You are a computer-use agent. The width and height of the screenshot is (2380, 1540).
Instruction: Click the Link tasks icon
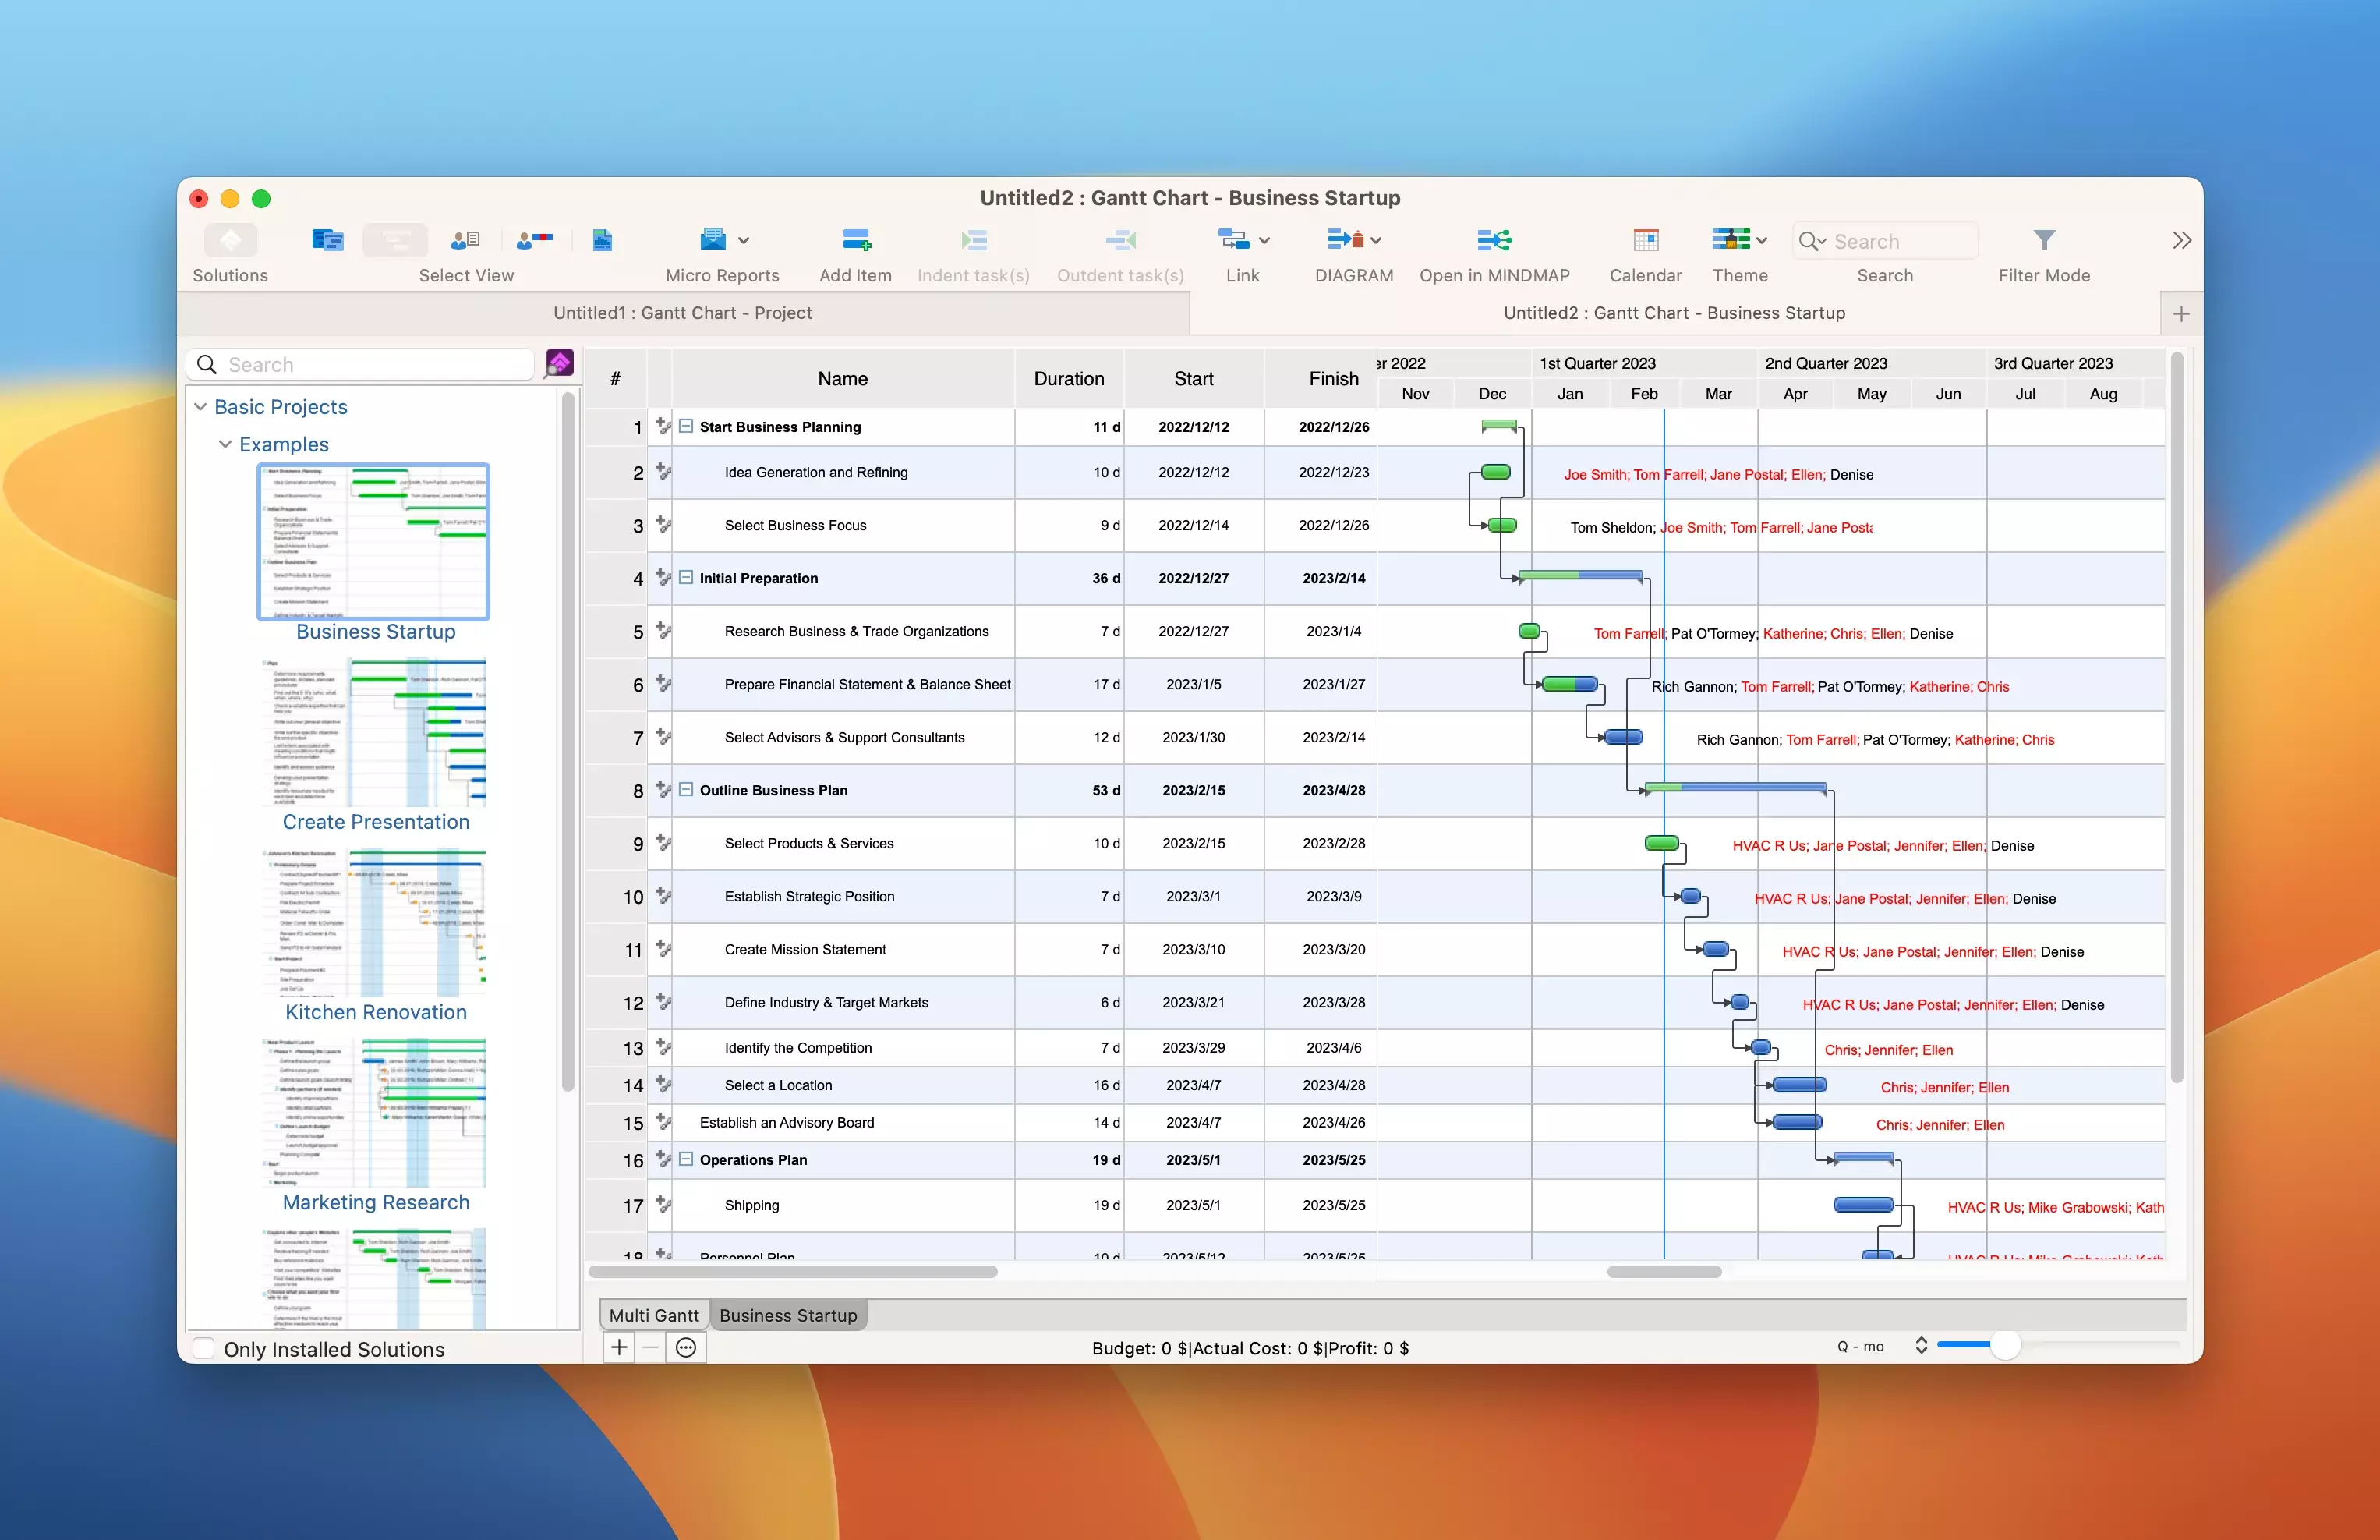(1233, 241)
